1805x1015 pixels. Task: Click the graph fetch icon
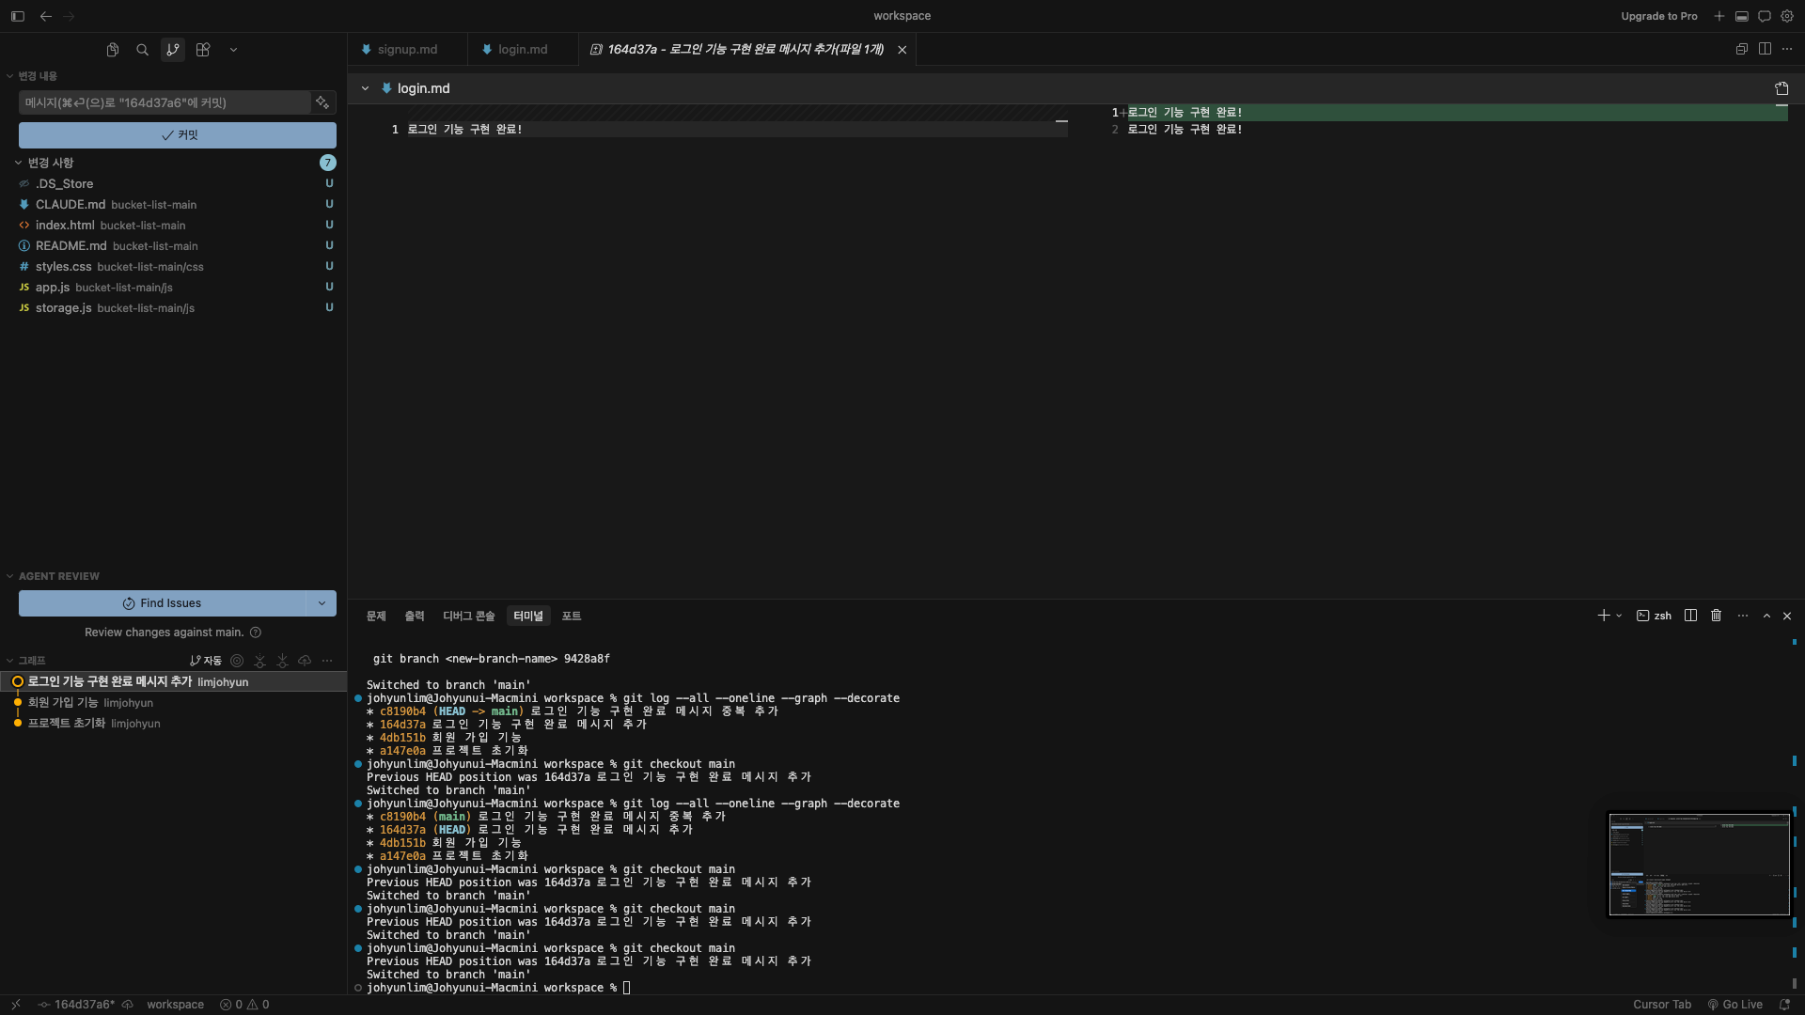coord(259,661)
